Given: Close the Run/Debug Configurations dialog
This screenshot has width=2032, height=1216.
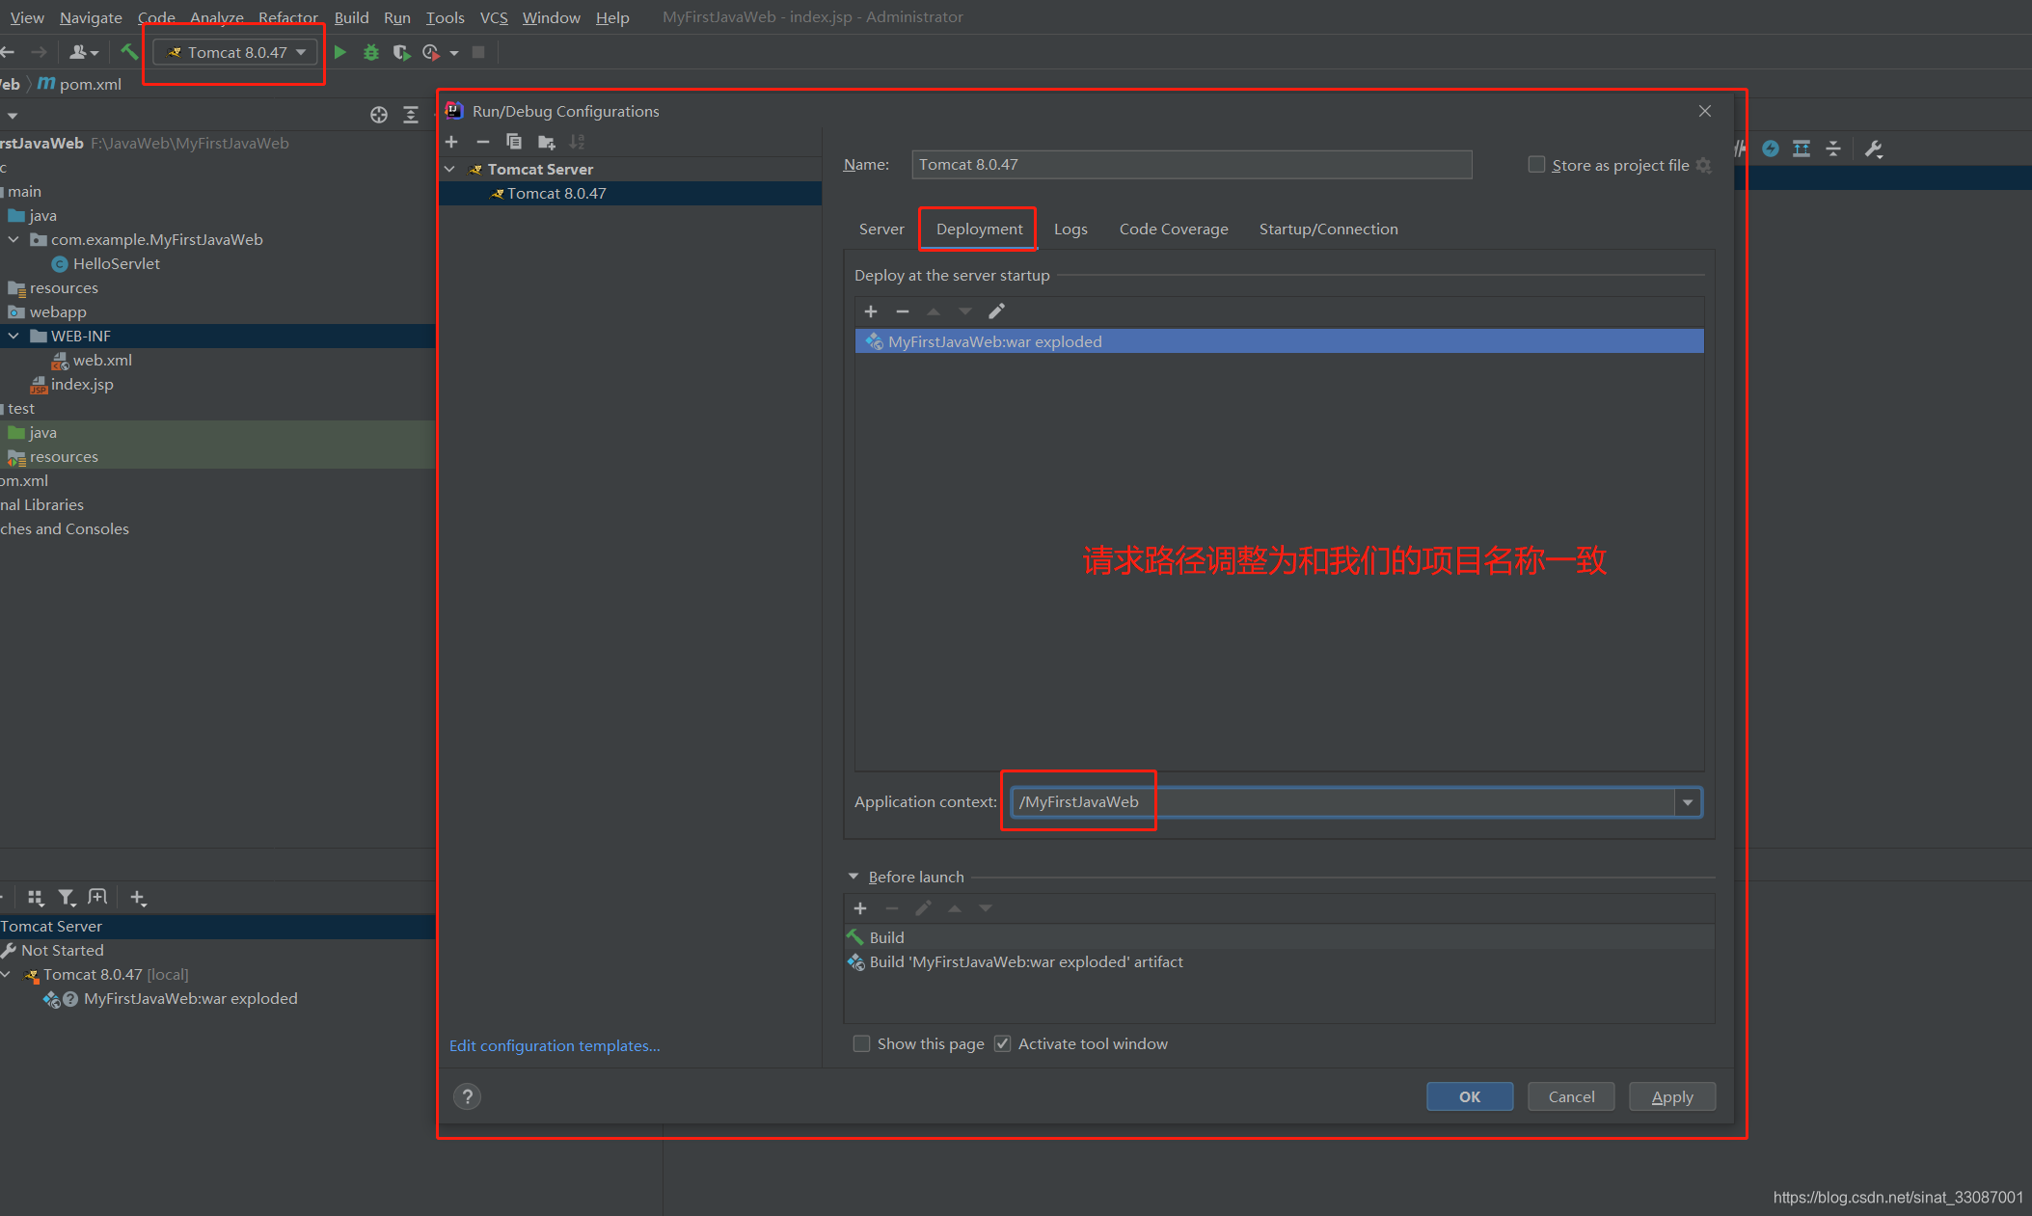Looking at the screenshot, I should pos(1705,111).
